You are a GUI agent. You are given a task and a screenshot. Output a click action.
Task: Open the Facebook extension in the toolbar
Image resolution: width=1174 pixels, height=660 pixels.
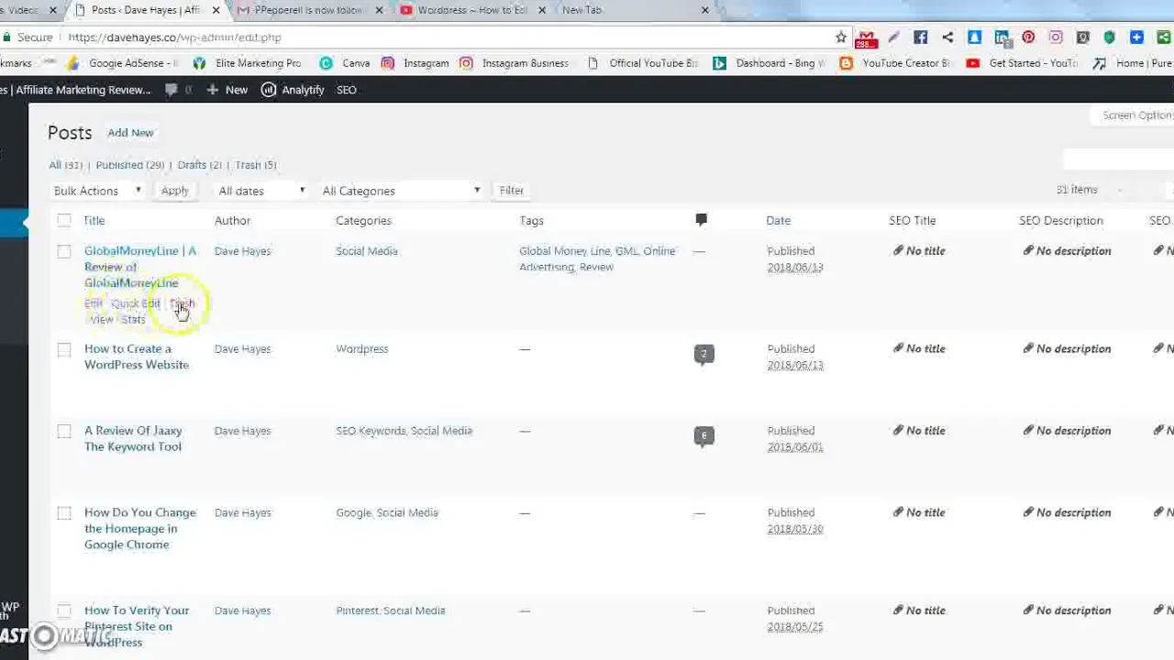tap(921, 38)
